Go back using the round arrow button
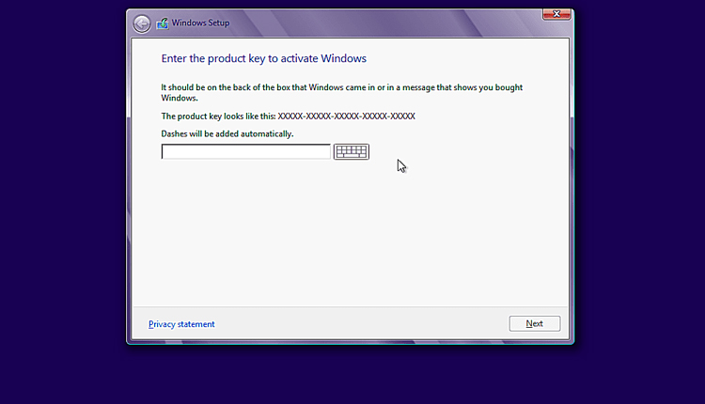Screen dimensions: 705x404 point(142,23)
